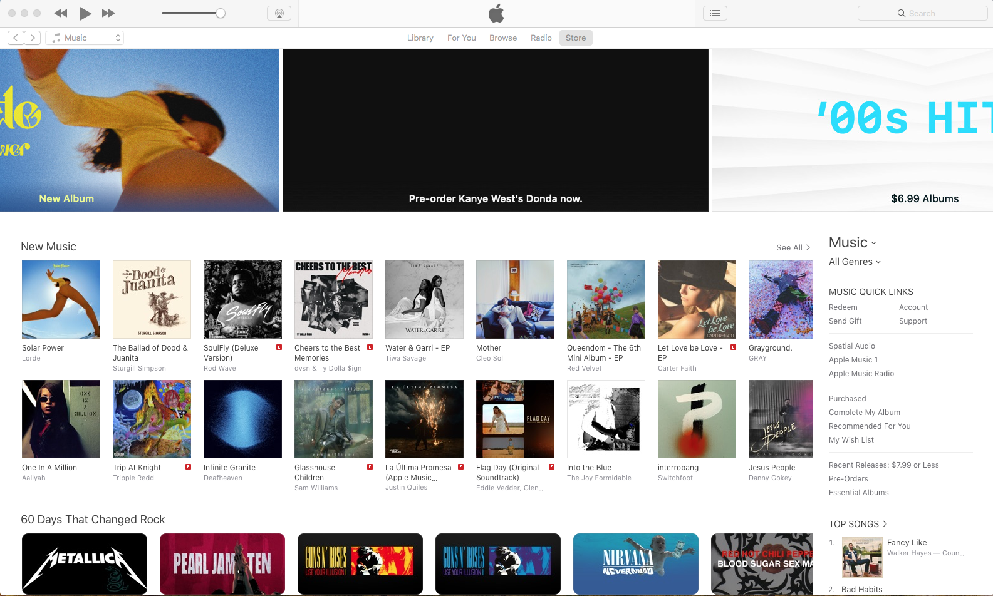Image resolution: width=993 pixels, height=596 pixels.
Task: Open the Jesus People album cover
Action: click(x=781, y=419)
